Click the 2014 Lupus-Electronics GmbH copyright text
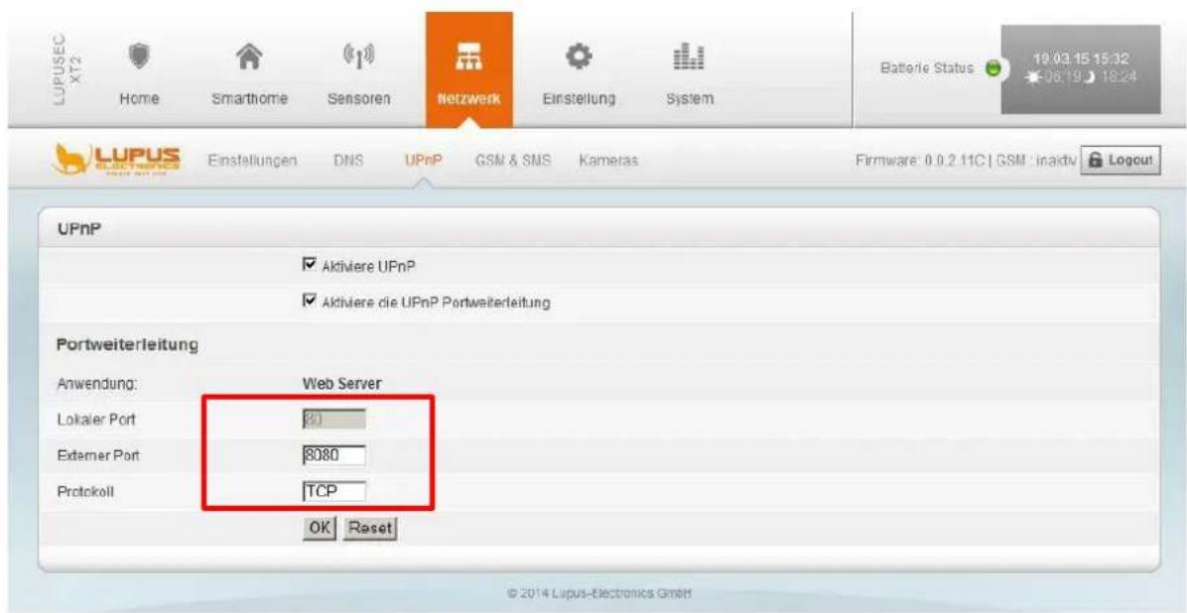1187x613 pixels. (597, 592)
